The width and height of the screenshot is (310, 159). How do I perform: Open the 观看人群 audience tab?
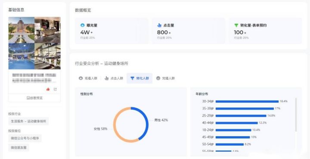[x=88, y=78]
